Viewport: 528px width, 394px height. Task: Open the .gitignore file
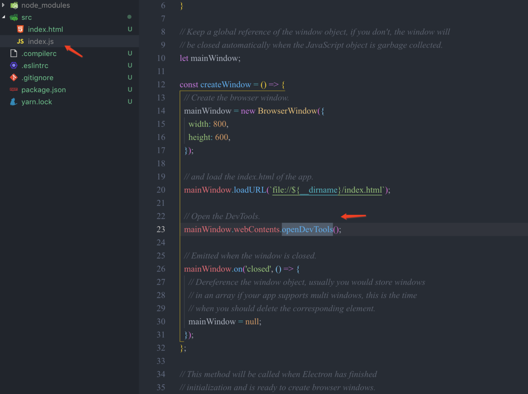(37, 77)
